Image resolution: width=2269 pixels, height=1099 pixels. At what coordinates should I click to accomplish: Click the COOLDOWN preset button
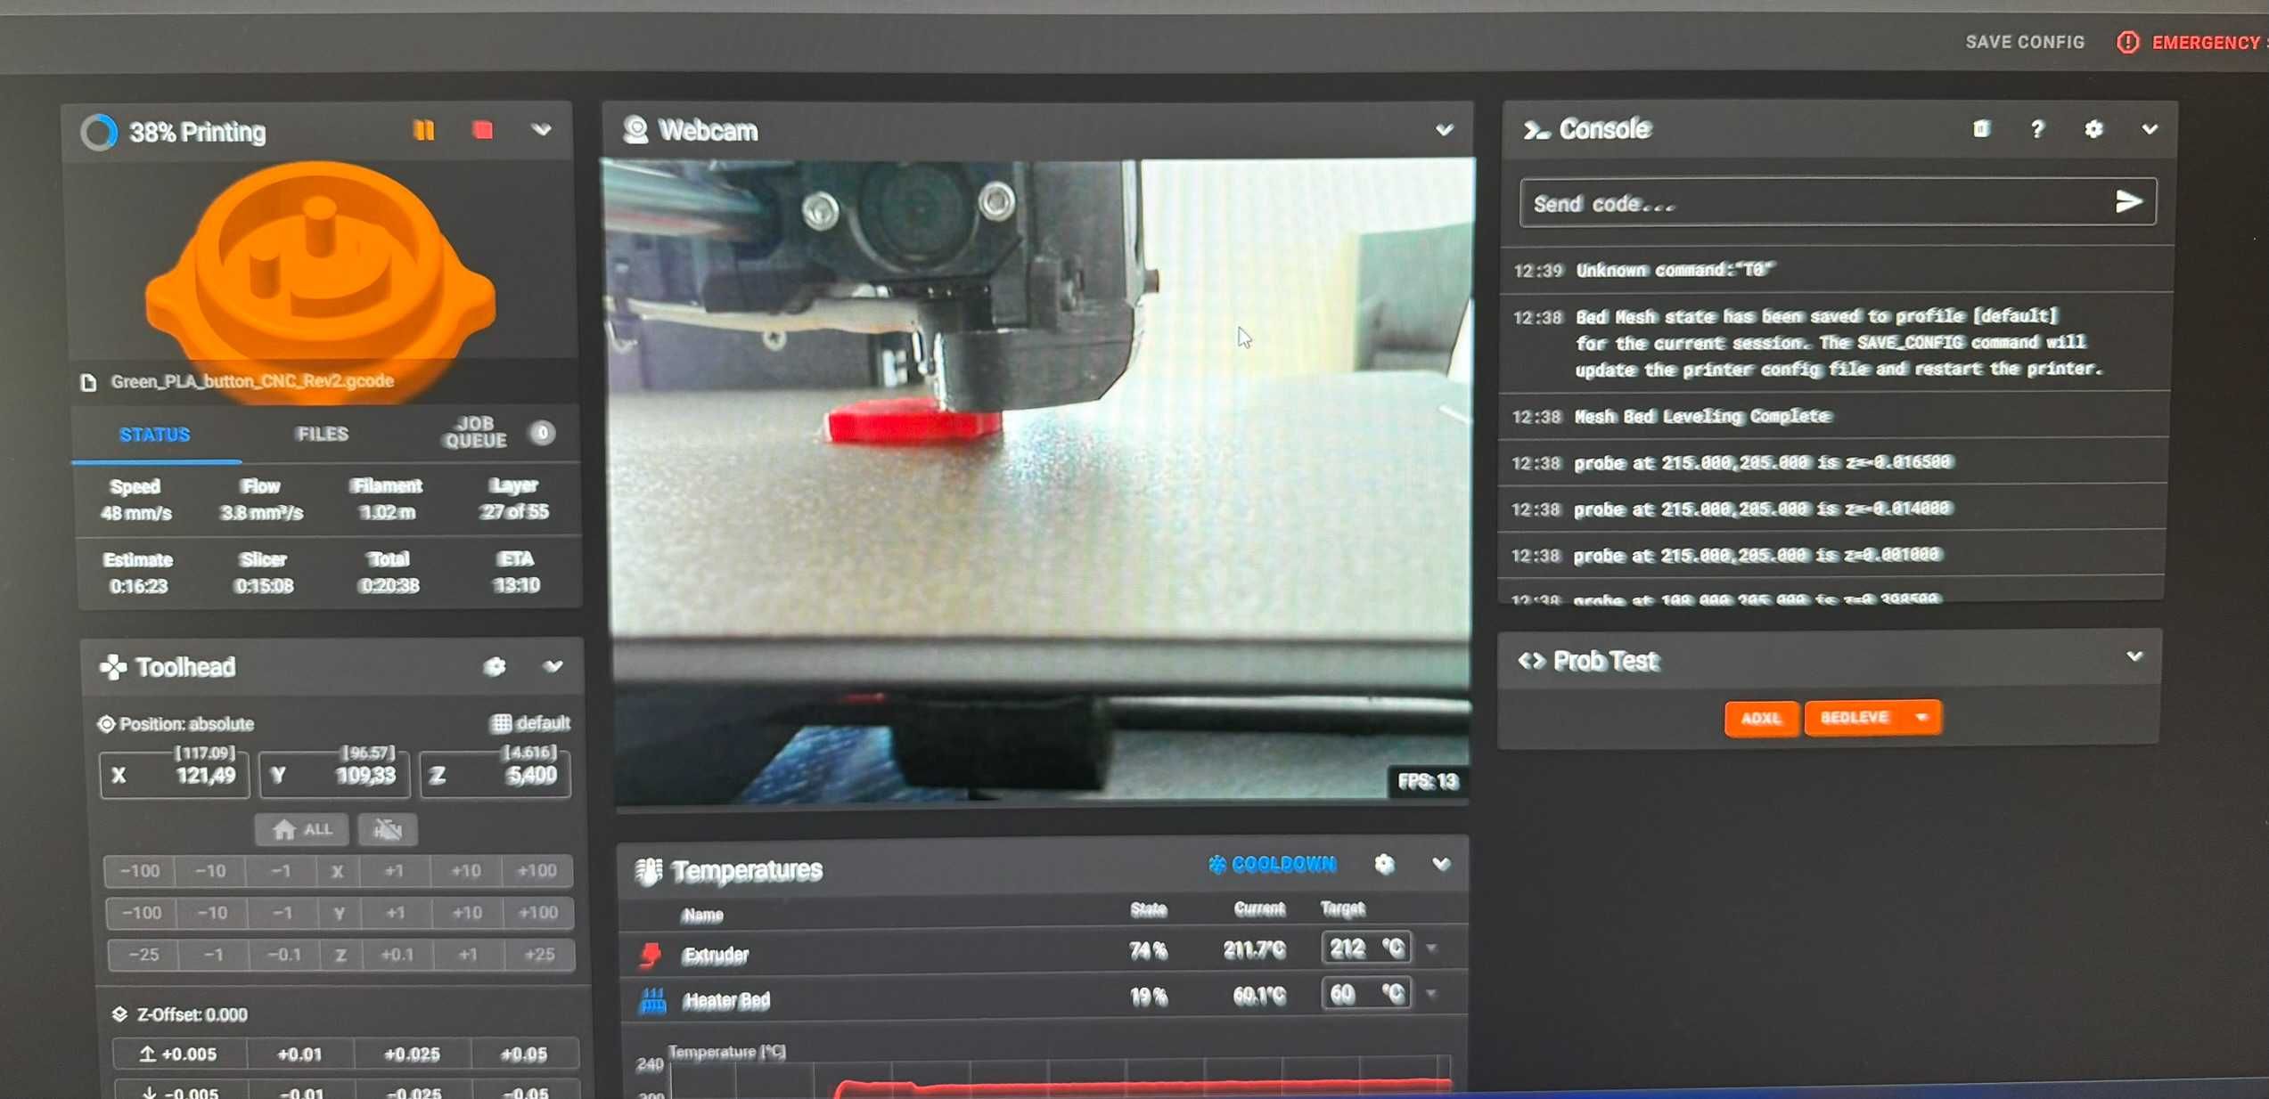[1272, 864]
